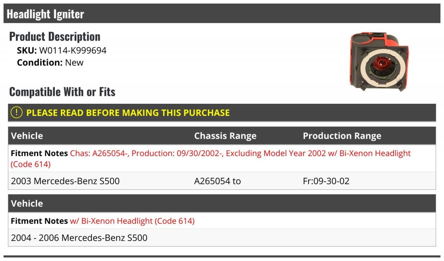Click the warning exclamation icon
Viewport: 444px width, 261px height.
click(16, 113)
